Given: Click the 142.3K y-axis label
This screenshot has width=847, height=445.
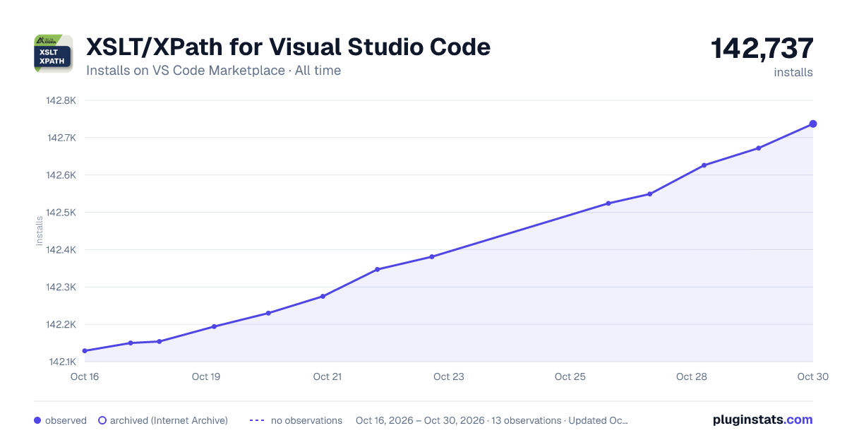Looking at the screenshot, I should point(61,287).
